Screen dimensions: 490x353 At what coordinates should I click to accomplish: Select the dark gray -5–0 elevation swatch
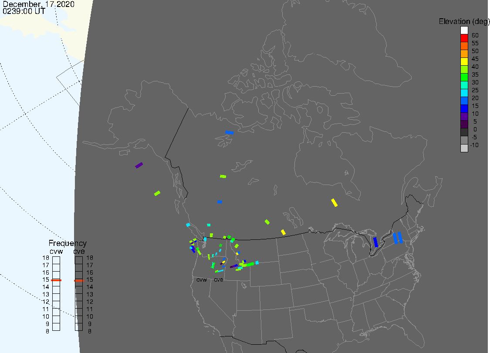pos(464,132)
